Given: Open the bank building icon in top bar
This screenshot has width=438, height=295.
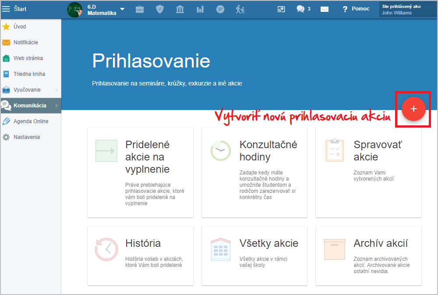Looking at the screenshot, I should click(180, 9).
